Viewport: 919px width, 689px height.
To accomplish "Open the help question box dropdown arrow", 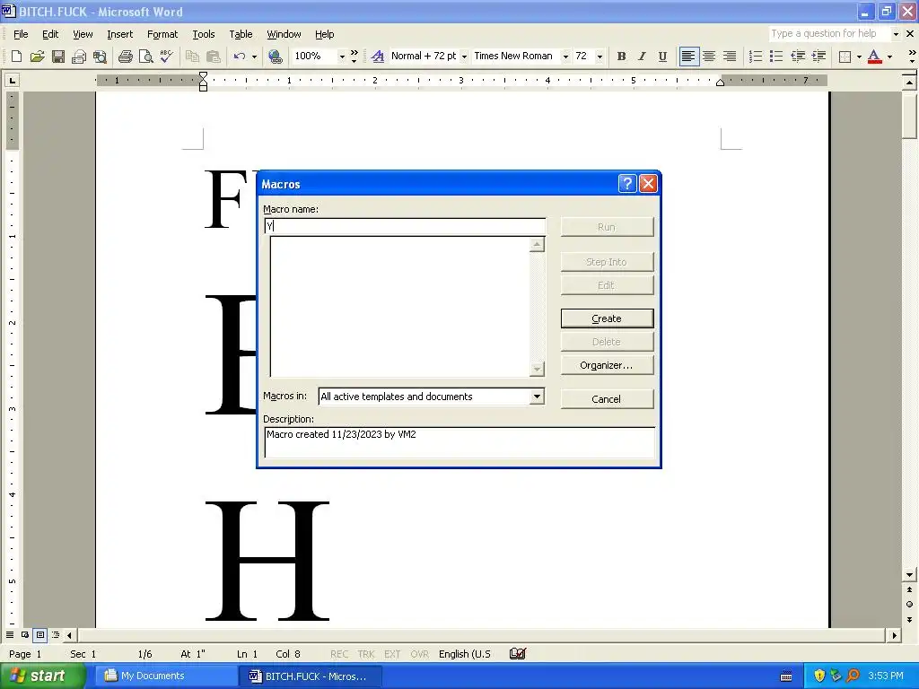I will click(x=896, y=34).
